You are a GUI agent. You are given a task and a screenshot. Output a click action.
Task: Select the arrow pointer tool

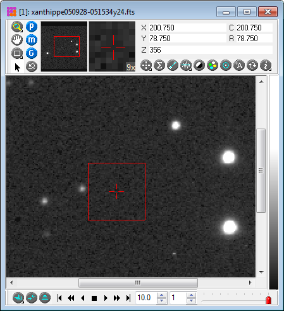18,67
